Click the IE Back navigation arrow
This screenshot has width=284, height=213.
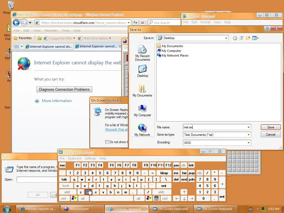16,23
